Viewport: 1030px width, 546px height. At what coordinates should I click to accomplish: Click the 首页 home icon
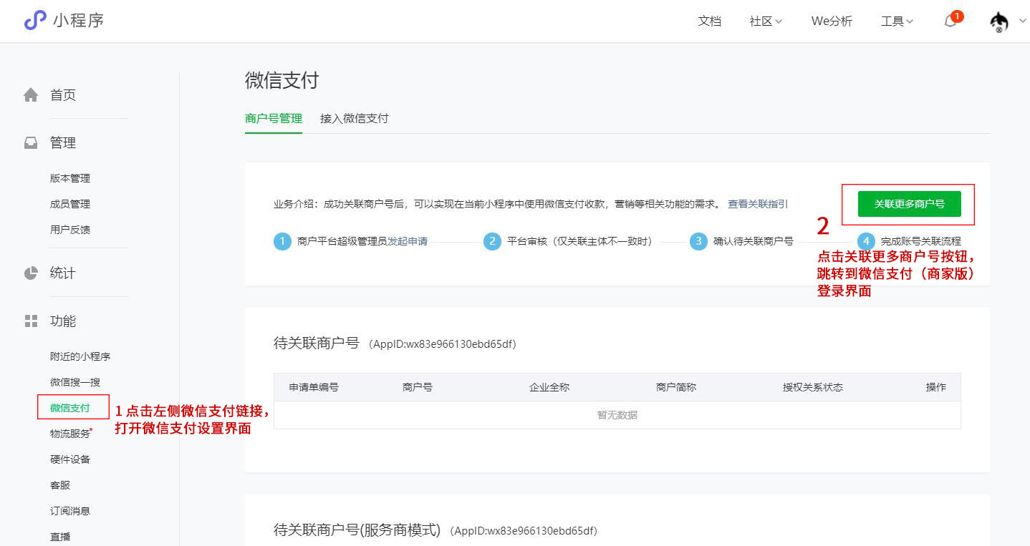pyautogui.click(x=31, y=95)
